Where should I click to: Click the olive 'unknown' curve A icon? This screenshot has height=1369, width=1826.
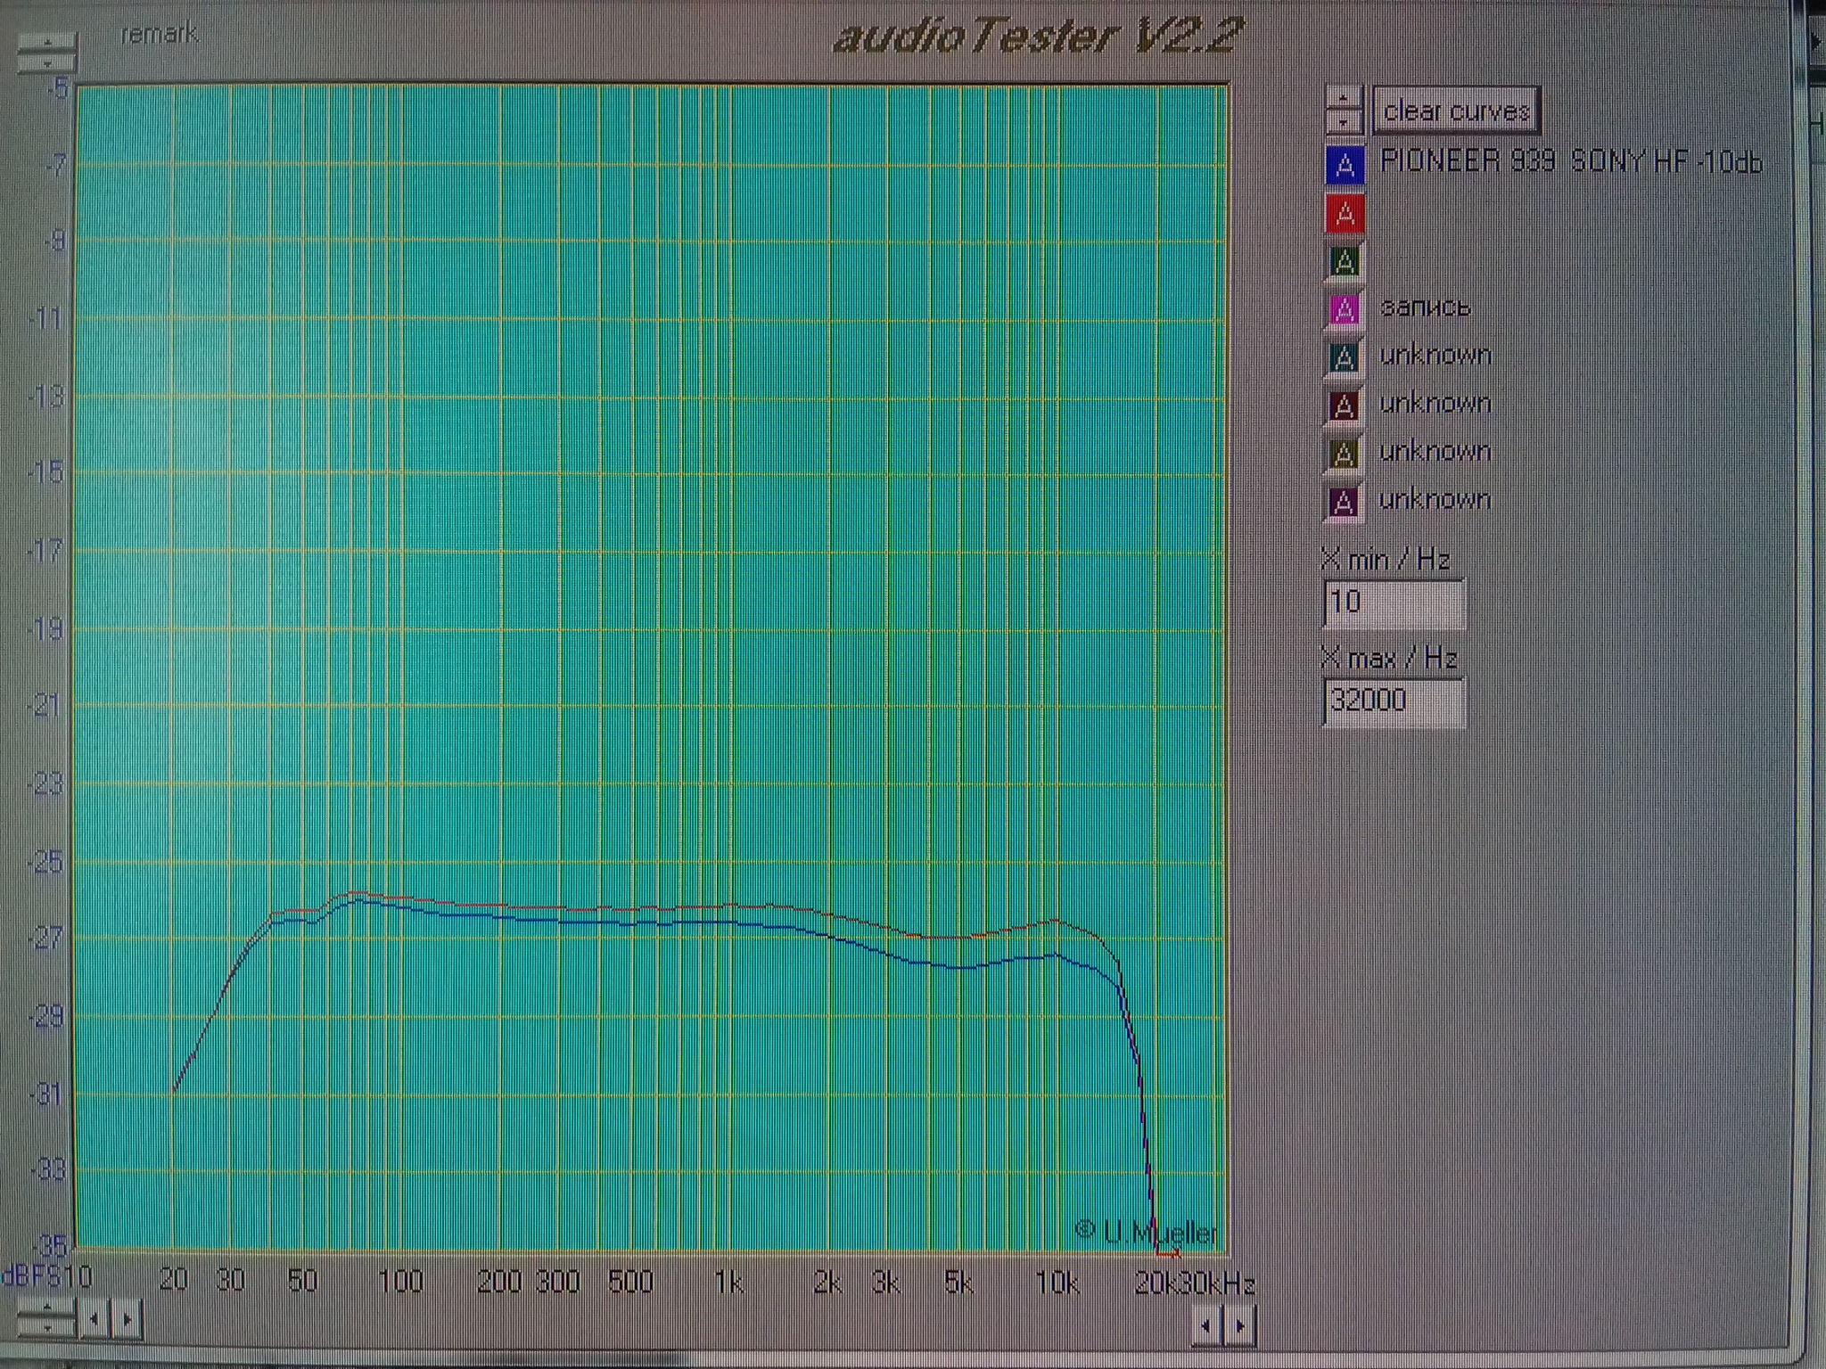[x=1345, y=454]
